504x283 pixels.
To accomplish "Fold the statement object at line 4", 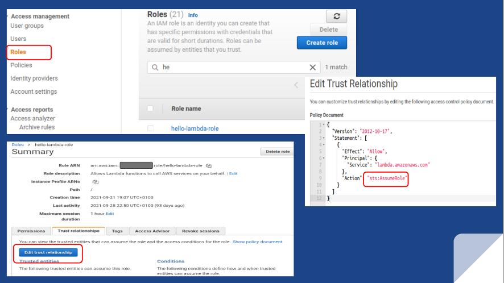I will [324, 145].
